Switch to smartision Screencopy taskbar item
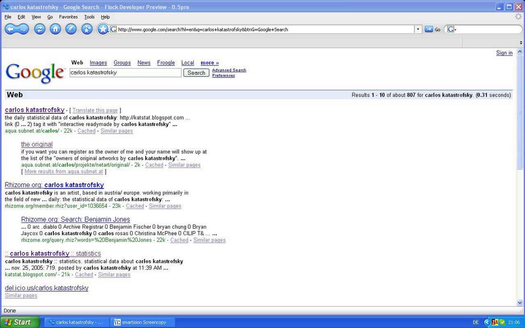The height and width of the screenshot is (328, 525). click(x=143, y=322)
